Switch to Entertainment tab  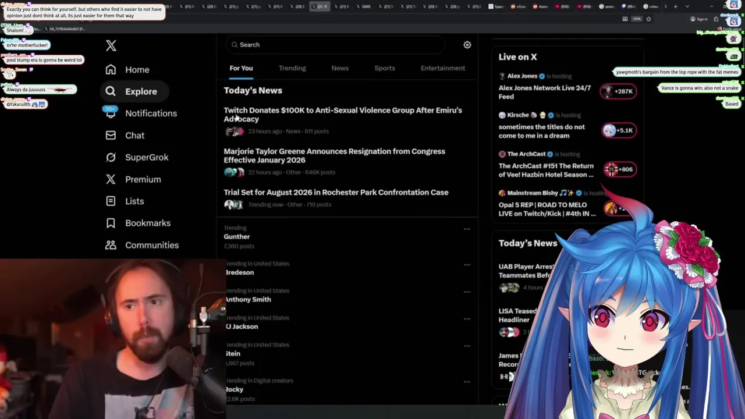click(x=443, y=68)
